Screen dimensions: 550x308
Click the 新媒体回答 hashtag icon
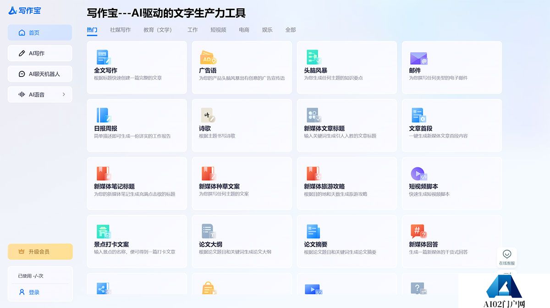tap(418, 231)
